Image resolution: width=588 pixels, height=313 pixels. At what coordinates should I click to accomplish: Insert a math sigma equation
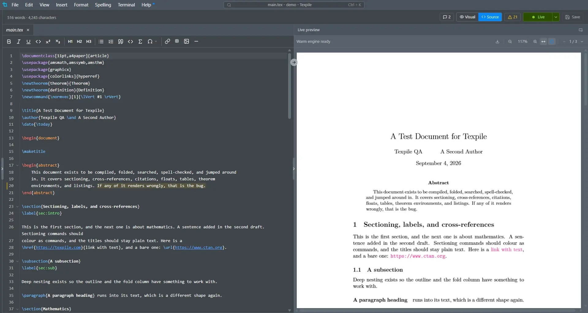pos(140,42)
